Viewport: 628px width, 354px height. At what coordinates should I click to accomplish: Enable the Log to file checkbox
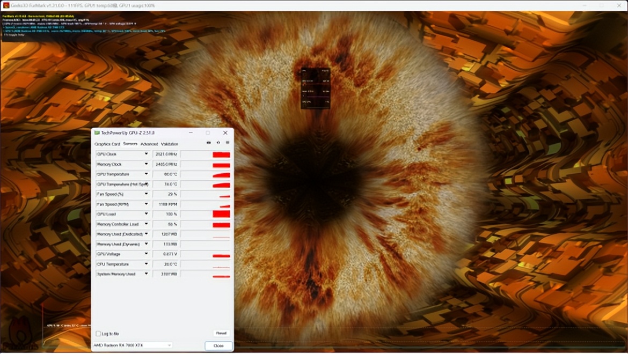tap(98, 333)
